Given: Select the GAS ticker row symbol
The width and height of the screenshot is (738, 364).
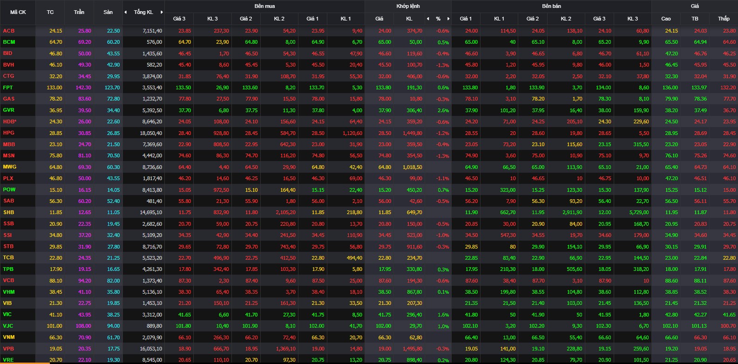Looking at the screenshot, I should 9,99.
